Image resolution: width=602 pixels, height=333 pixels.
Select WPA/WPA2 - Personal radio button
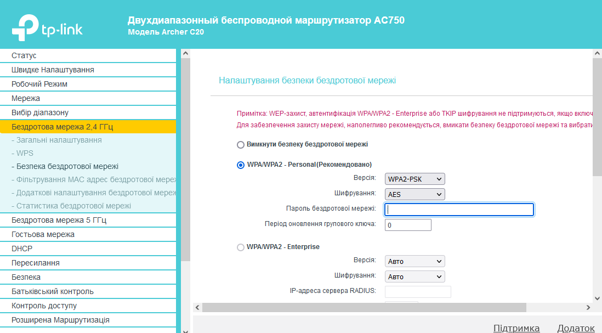tap(240, 165)
